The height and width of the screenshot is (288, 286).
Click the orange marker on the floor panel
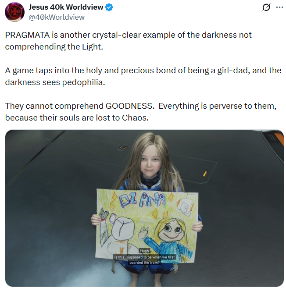click(205, 174)
